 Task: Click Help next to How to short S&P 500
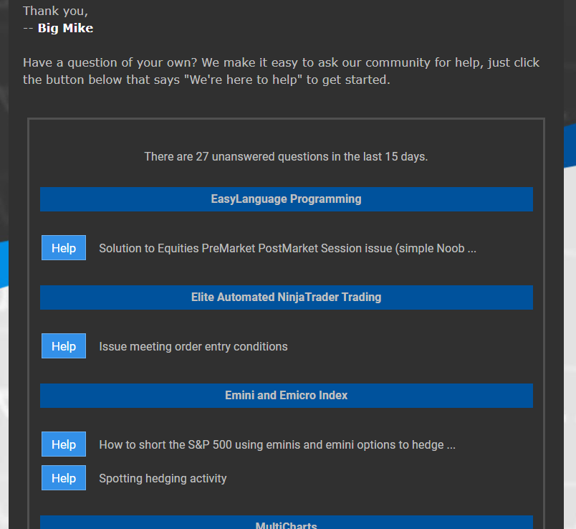point(64,444)
